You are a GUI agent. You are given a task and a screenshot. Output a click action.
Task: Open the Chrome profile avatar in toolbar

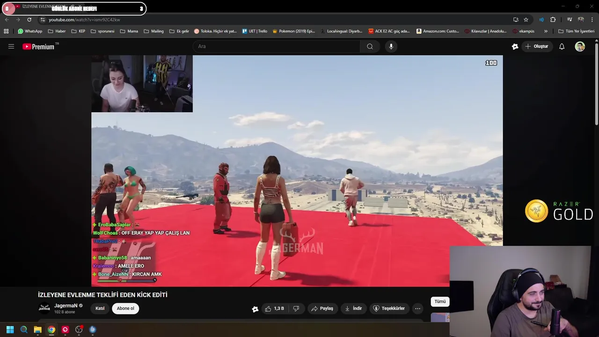point(581,20)
